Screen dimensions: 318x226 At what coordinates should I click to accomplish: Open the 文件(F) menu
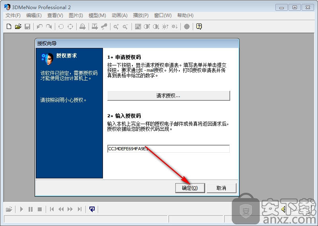13,15
